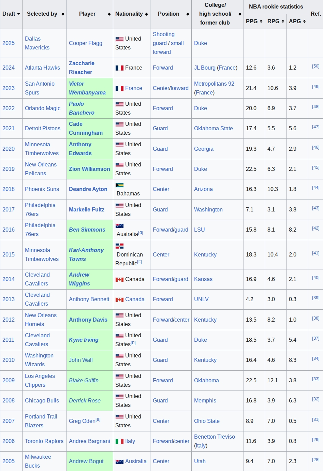Click United States flag in John Wall row
This screenshot has width=323, height=471.
pyautogui.click(x=119, y=356)
